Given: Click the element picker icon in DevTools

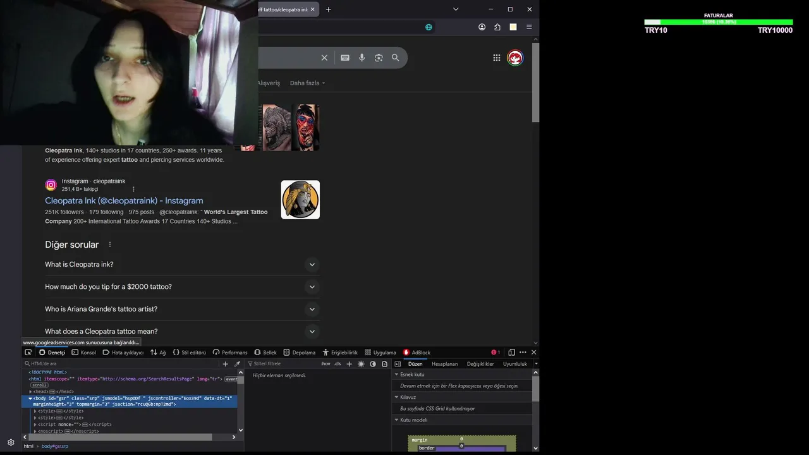Looking at the screenshot, I should pos(28,353).
